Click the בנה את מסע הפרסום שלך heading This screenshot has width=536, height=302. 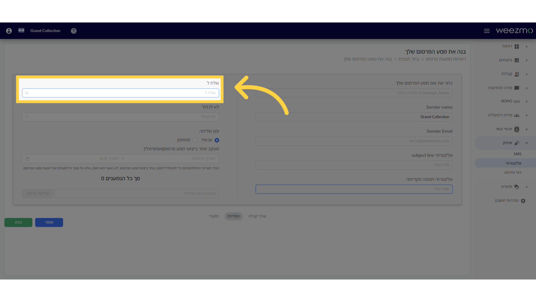tap(435, 52)
